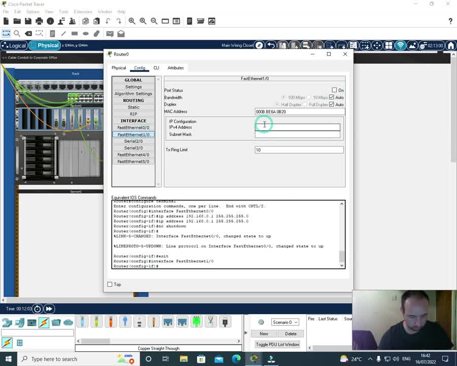457x366 pixels.
Task: Open Algorithm Settings in sidebar
Action: tap(134, 94)
